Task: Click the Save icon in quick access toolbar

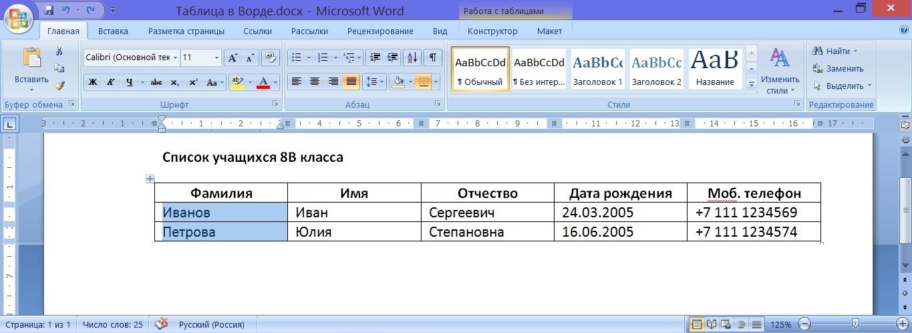Action: click(x=49, y=11)
